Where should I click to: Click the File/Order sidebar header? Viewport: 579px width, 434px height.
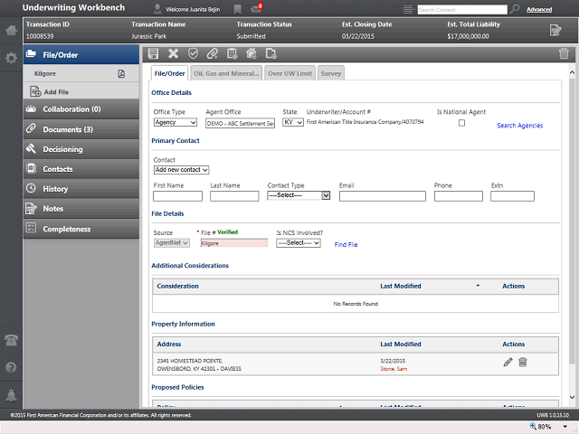click(81, 54)
